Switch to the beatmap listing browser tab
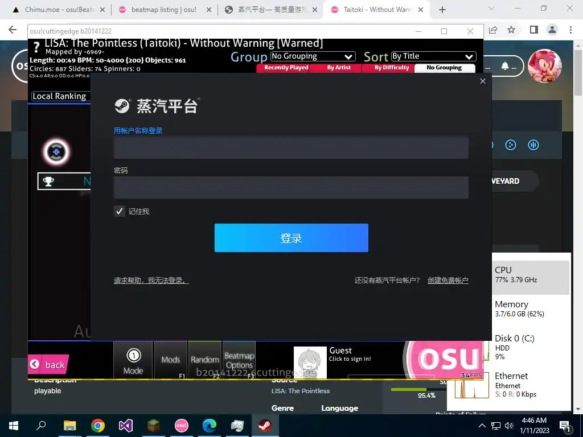The height and width of the screenshot is (437, 583). pyautogui.click(x=163, y=10)
